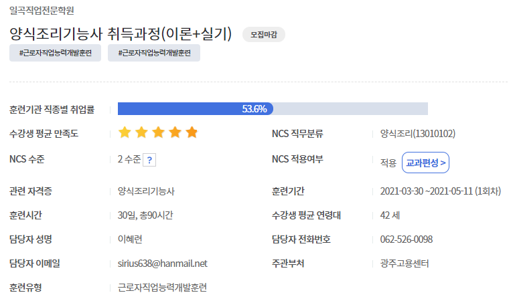Select the second #근로자직업능력개발훈련 tag

[x=154, y=53]
